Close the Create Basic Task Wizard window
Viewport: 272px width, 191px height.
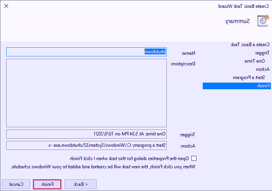(6, 6)
